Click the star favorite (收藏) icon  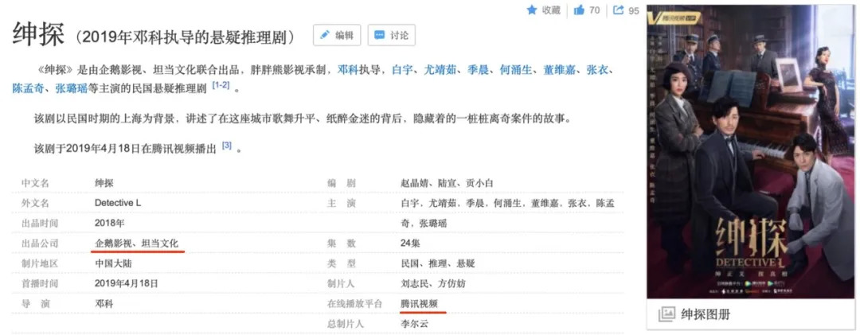tap(531, 10)
